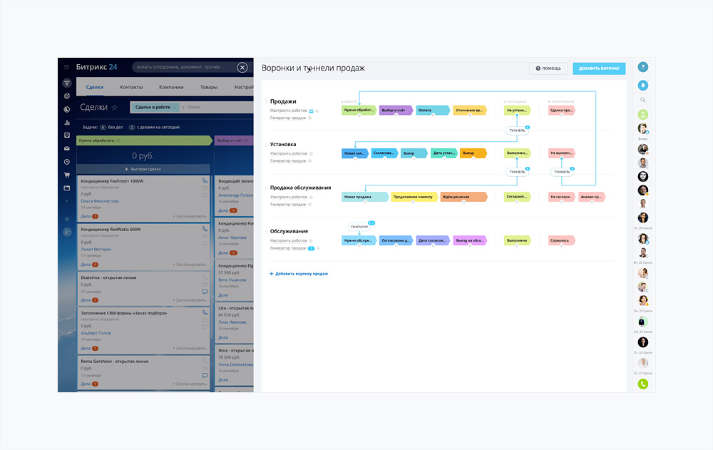Switch to the Контакты tab
Image resolution: width=713 pixels, height=450 pixels.
[131, 87]
